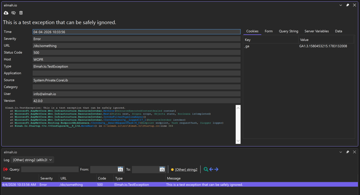360x195 pixels.
Task: Close the top elmah.io details panel
Action: [x=355, y=5]
